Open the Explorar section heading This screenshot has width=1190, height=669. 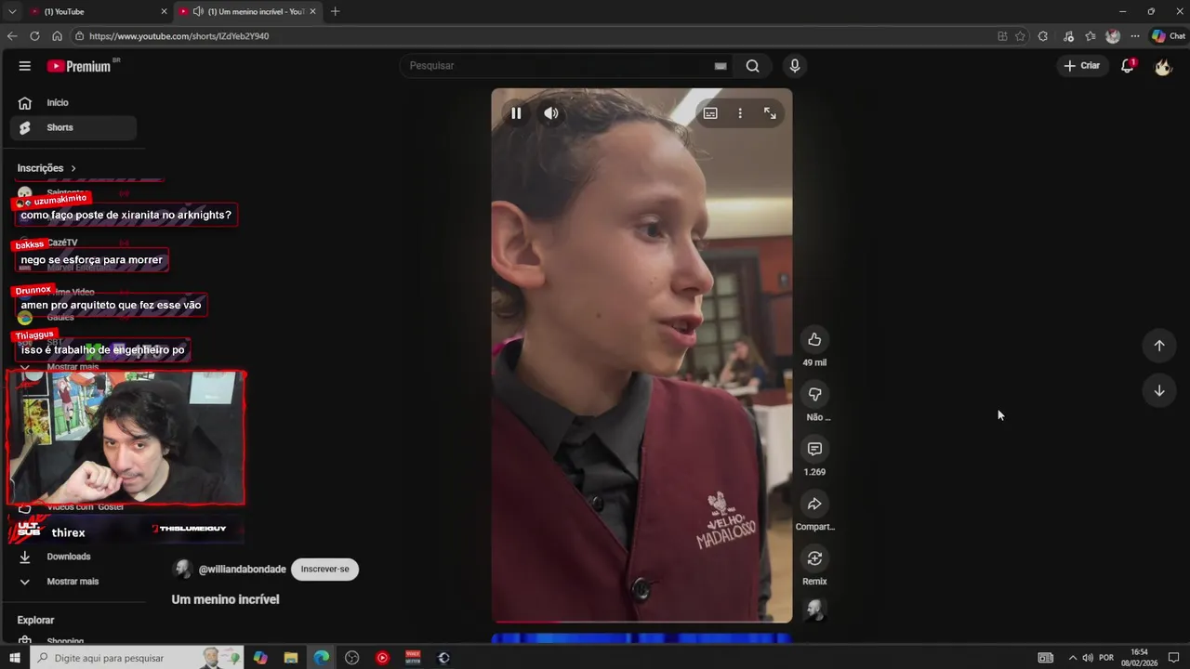pyautogui.click(x=36, y=620)
